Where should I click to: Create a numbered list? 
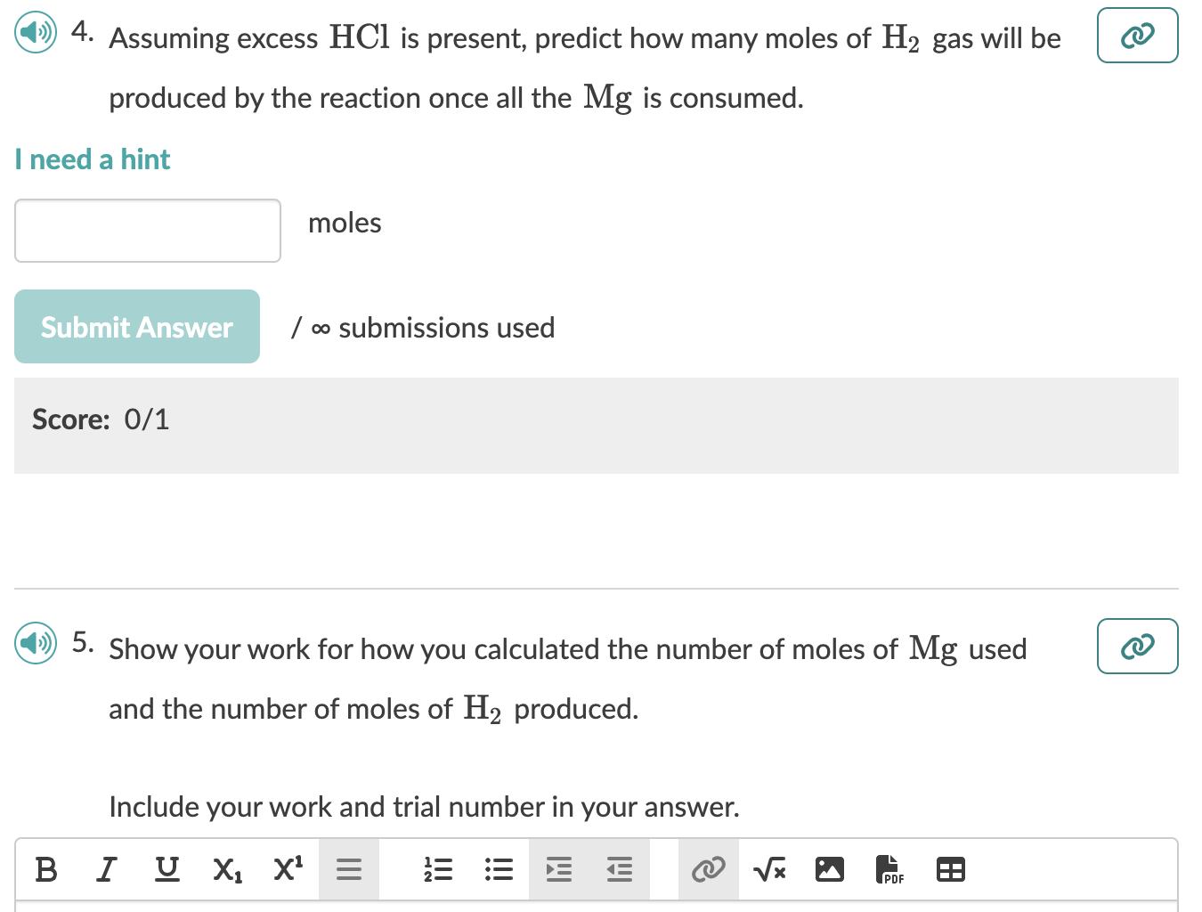[437, 869]
